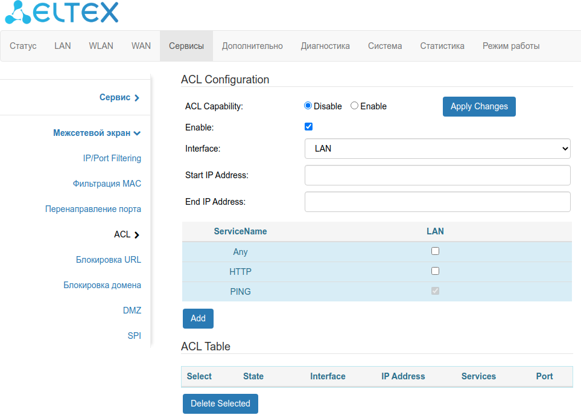Focus the Start IP Address field
Viewport: 581px width, 418px height.
click(437, 175)
